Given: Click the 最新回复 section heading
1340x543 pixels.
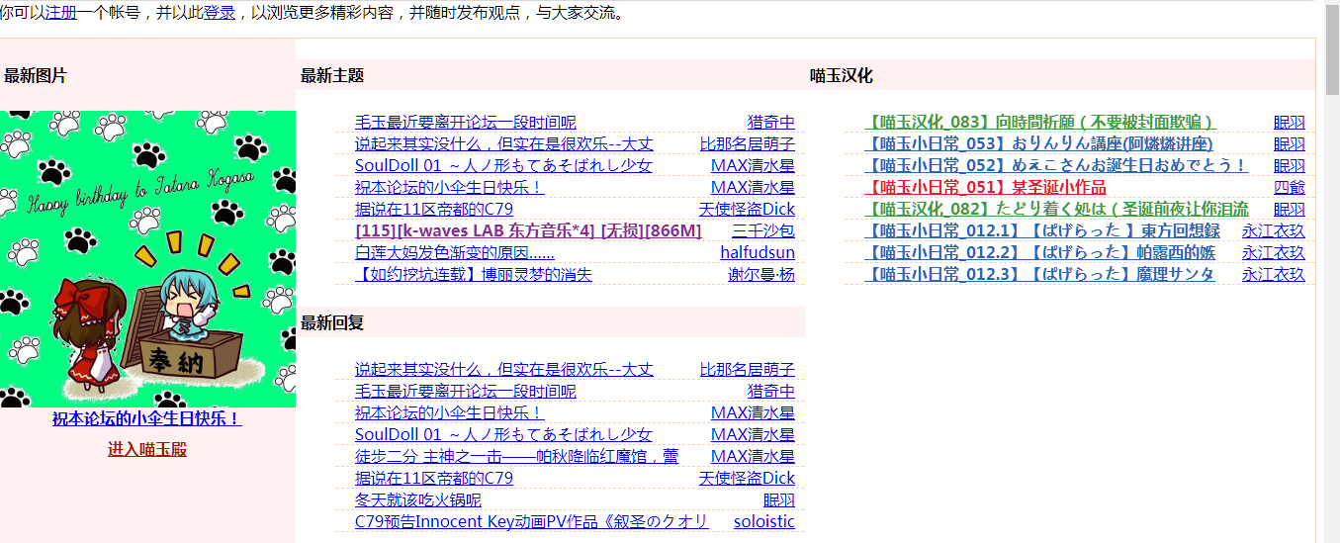Looking at the screenshot, I should click(332, 323).
